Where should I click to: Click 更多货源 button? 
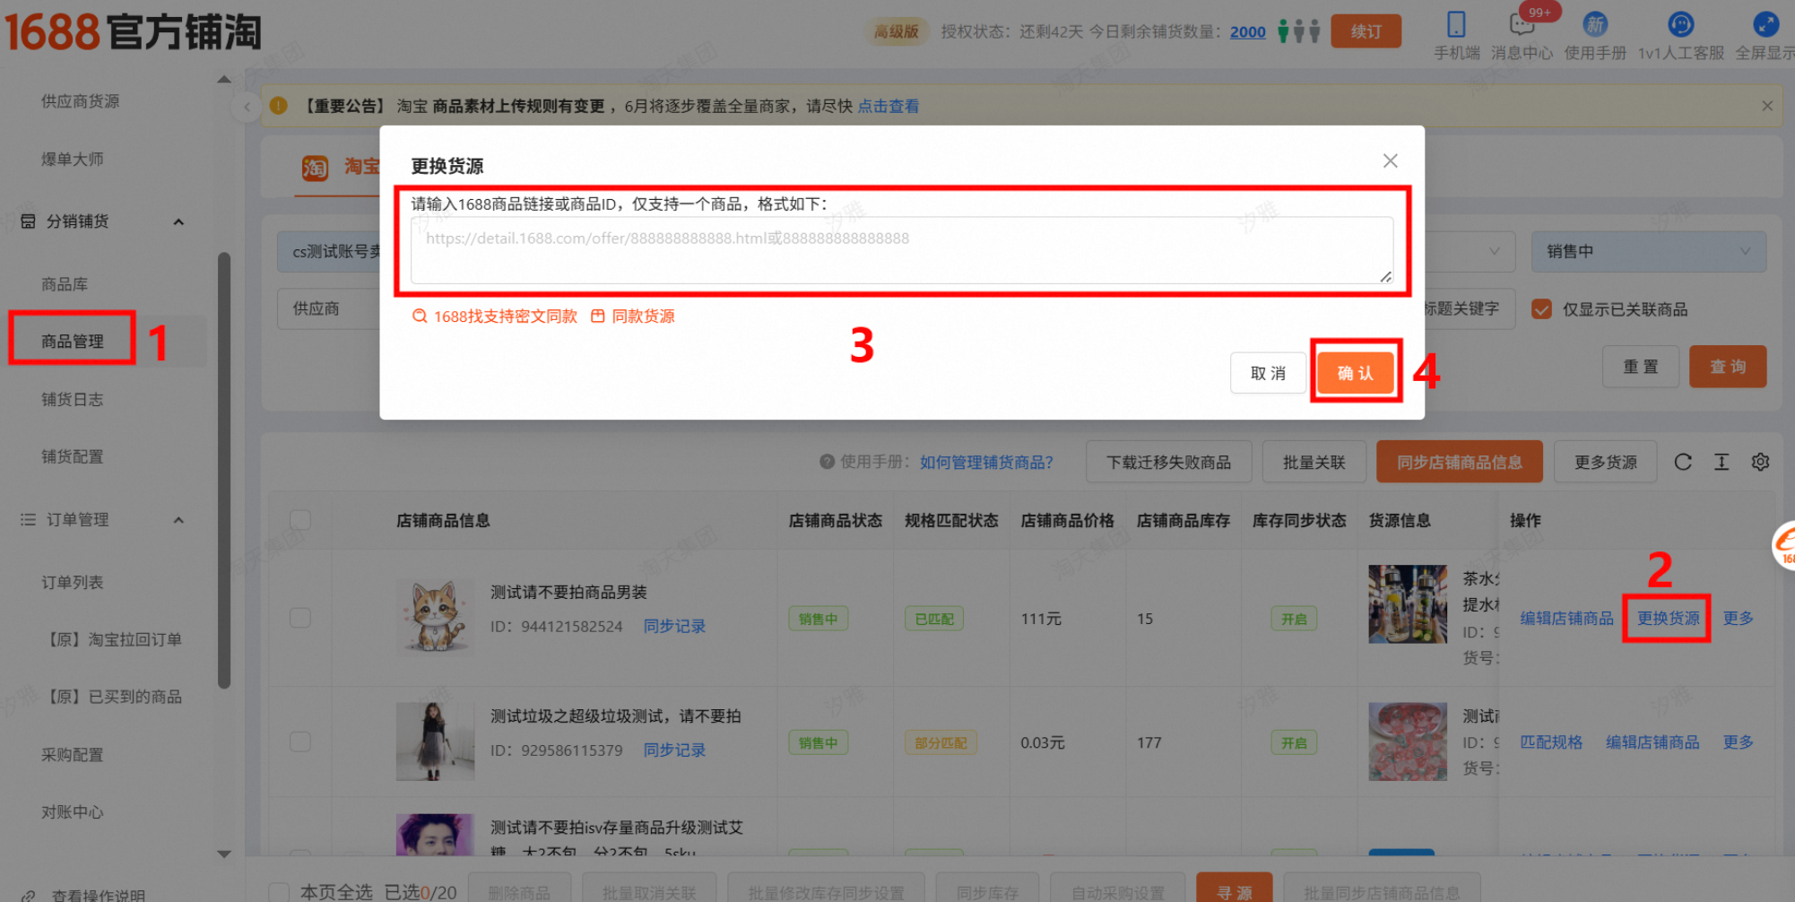click(x=1605, y=462)
